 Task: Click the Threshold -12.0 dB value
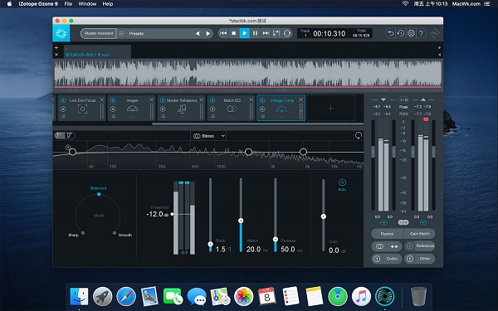coord(157,214)
